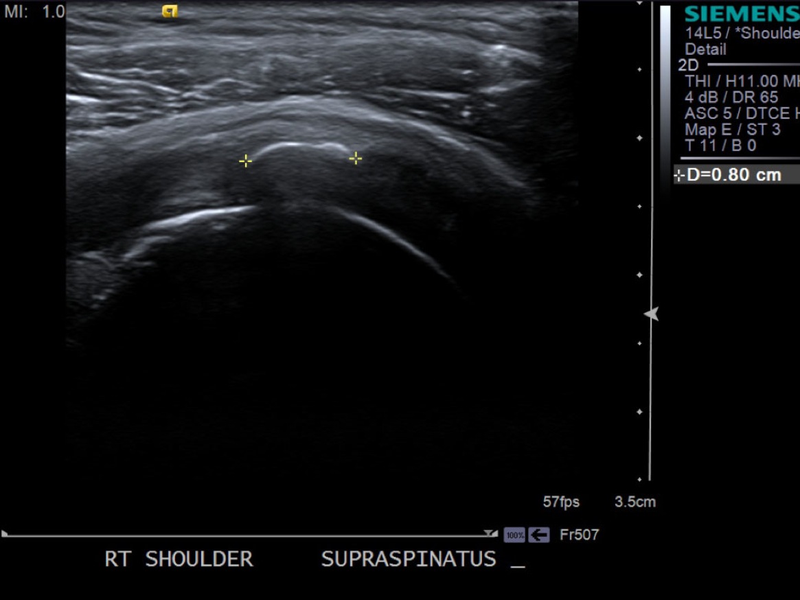Select the left yellow measurement caliper
The image size is (800, 600).
245,161
